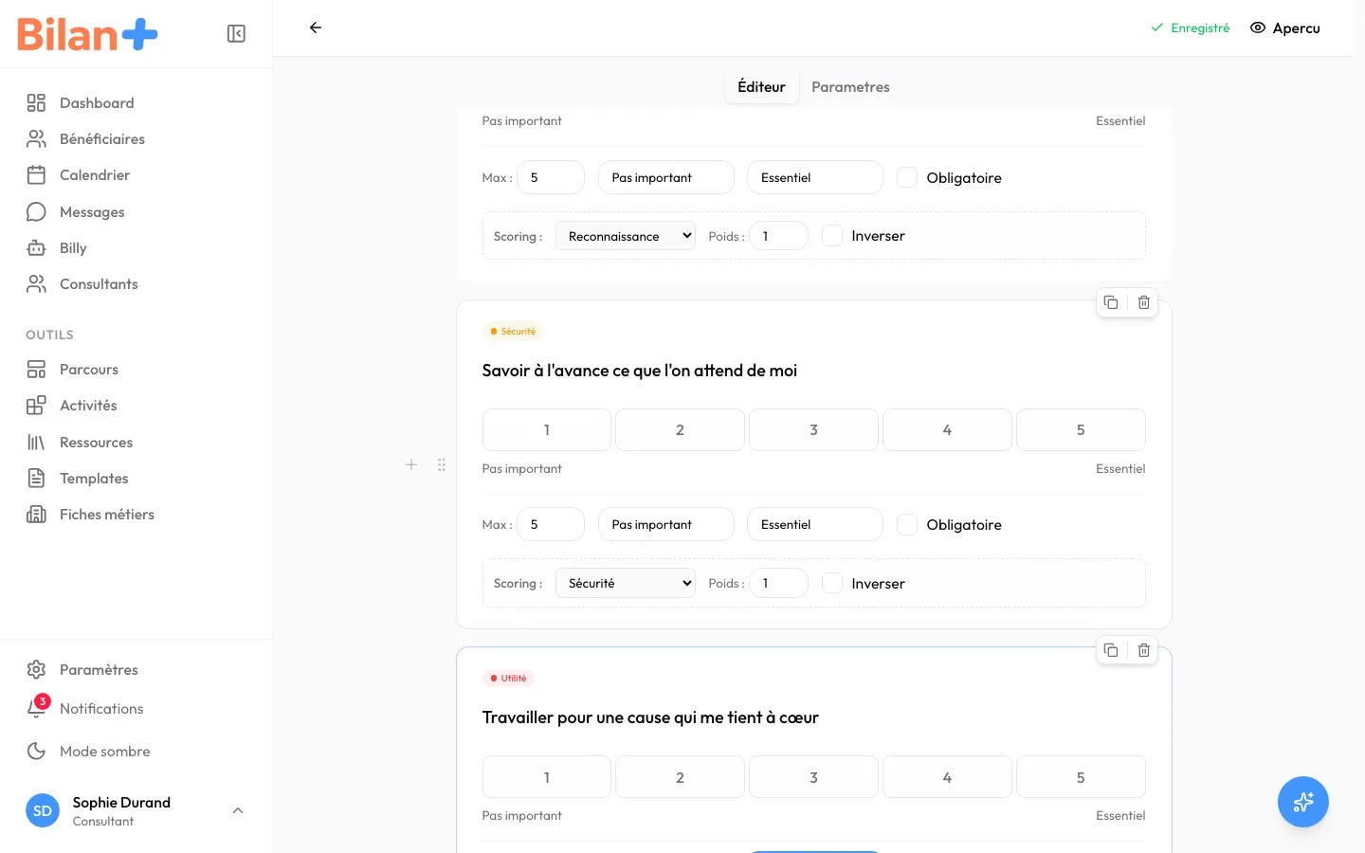
Task: Edit the Max field in Sécurité question
Action: [551, 524]
